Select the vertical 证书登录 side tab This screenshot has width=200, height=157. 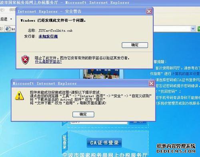coord(65,142)
